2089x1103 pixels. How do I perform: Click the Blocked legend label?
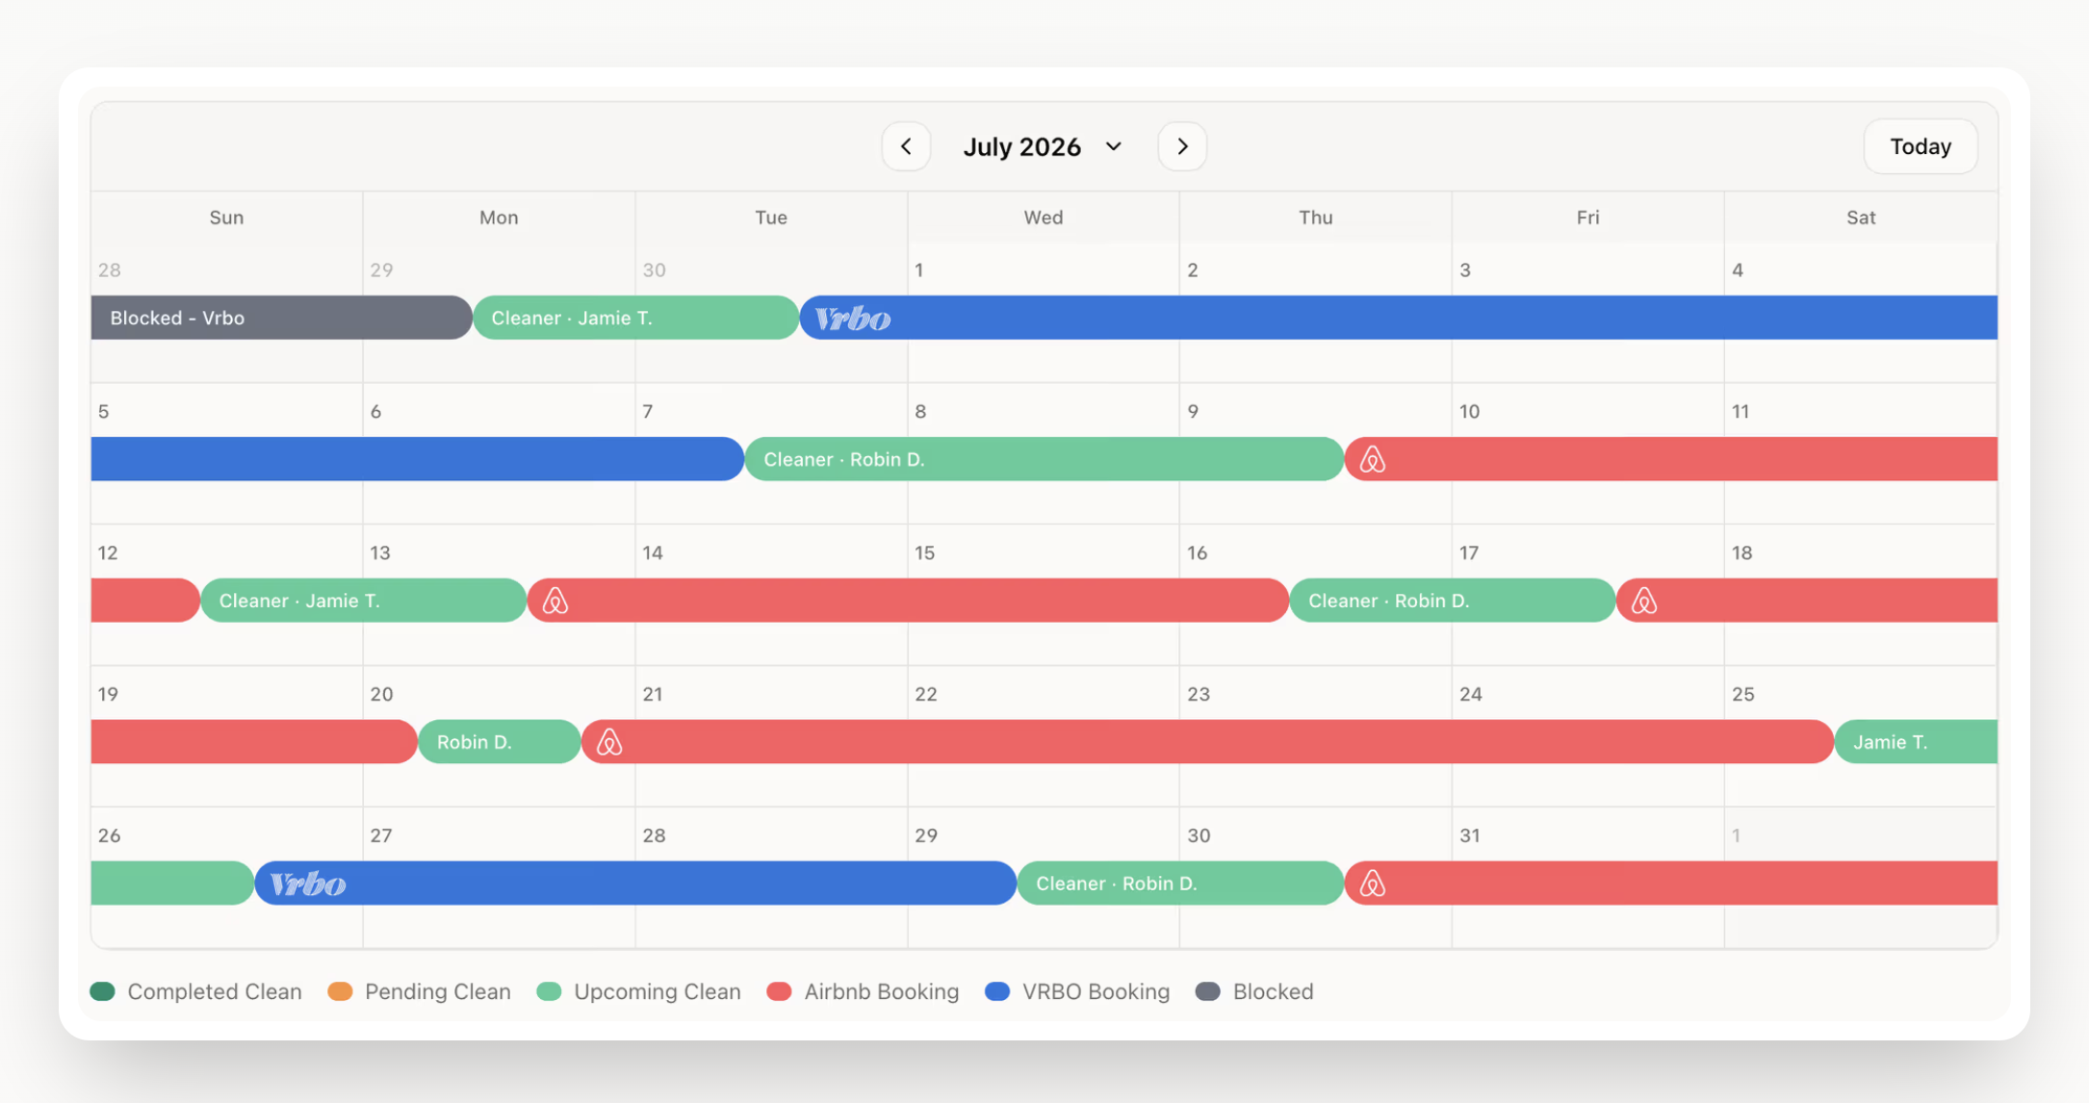pyautogui.click(x=1273, y=991)
